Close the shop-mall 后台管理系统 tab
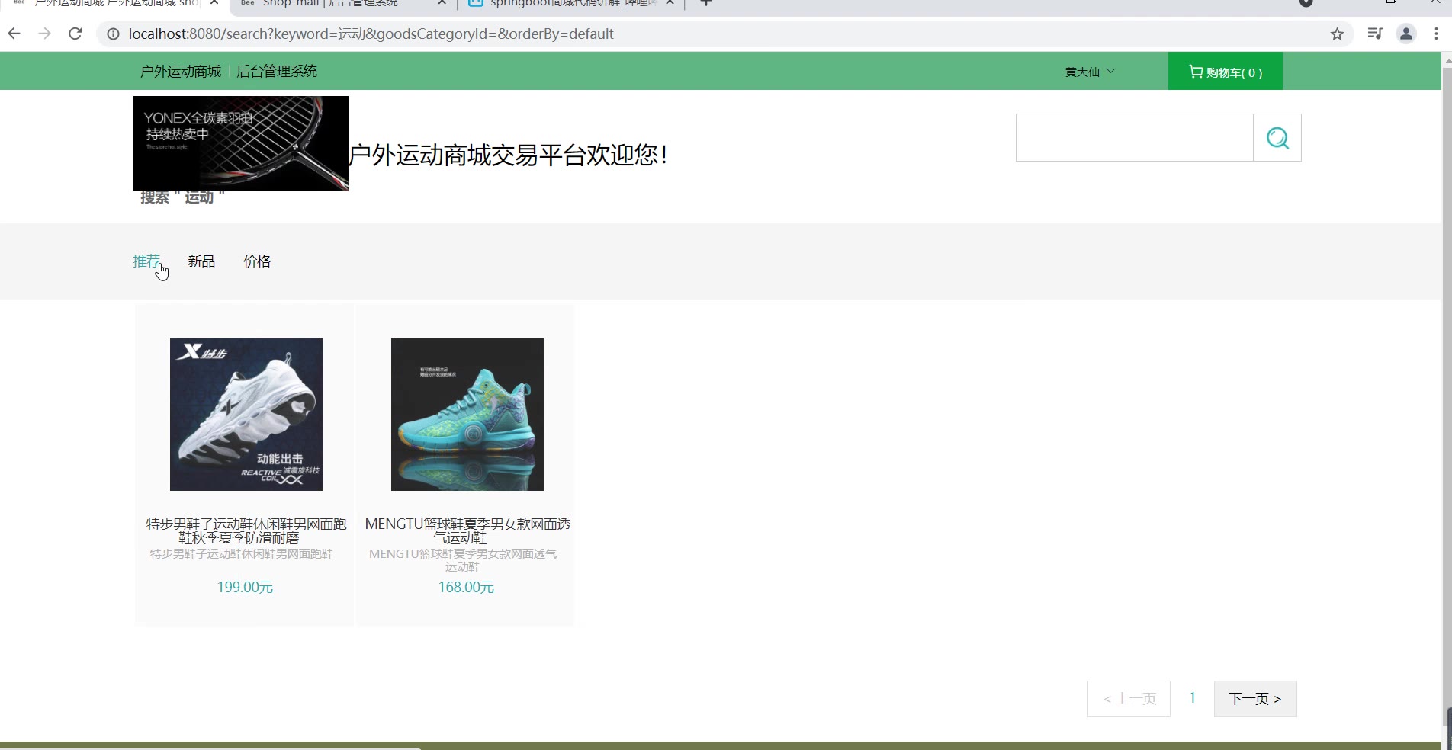Viewport: 1452px width, 750px height. pyautogui.click(x=442, y=3)
